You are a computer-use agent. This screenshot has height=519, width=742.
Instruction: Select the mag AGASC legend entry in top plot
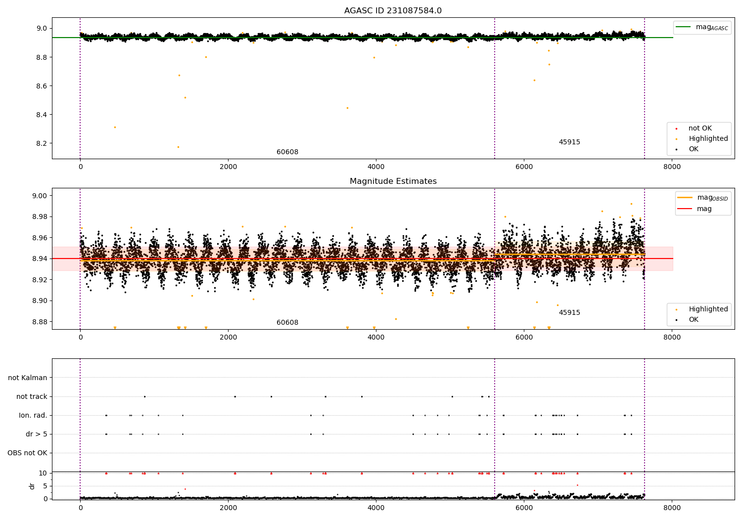702,27
